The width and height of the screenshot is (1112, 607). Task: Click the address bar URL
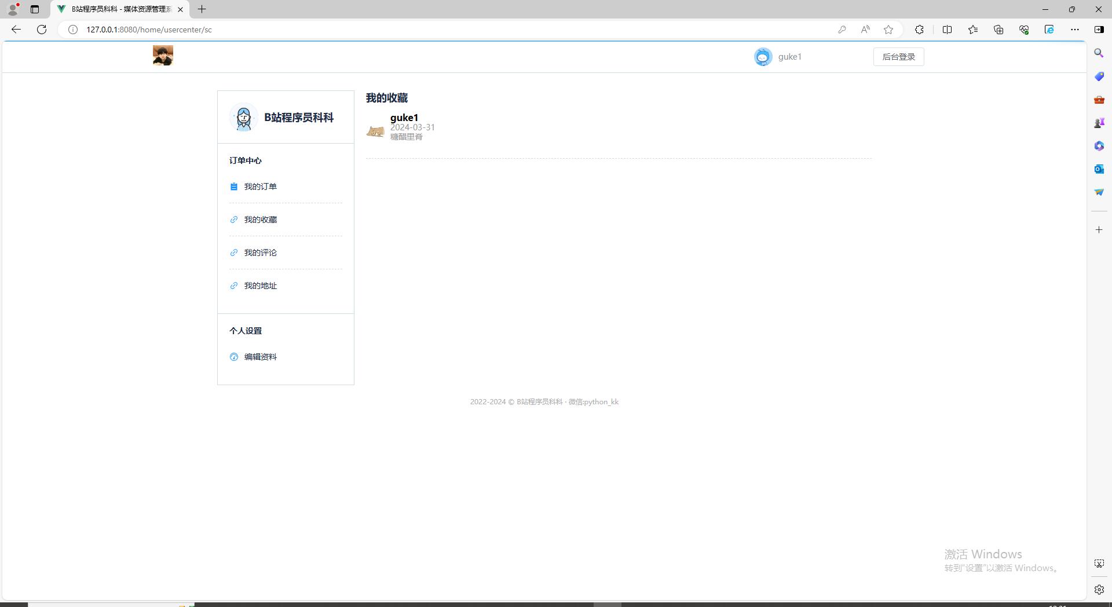click(149, 30)
